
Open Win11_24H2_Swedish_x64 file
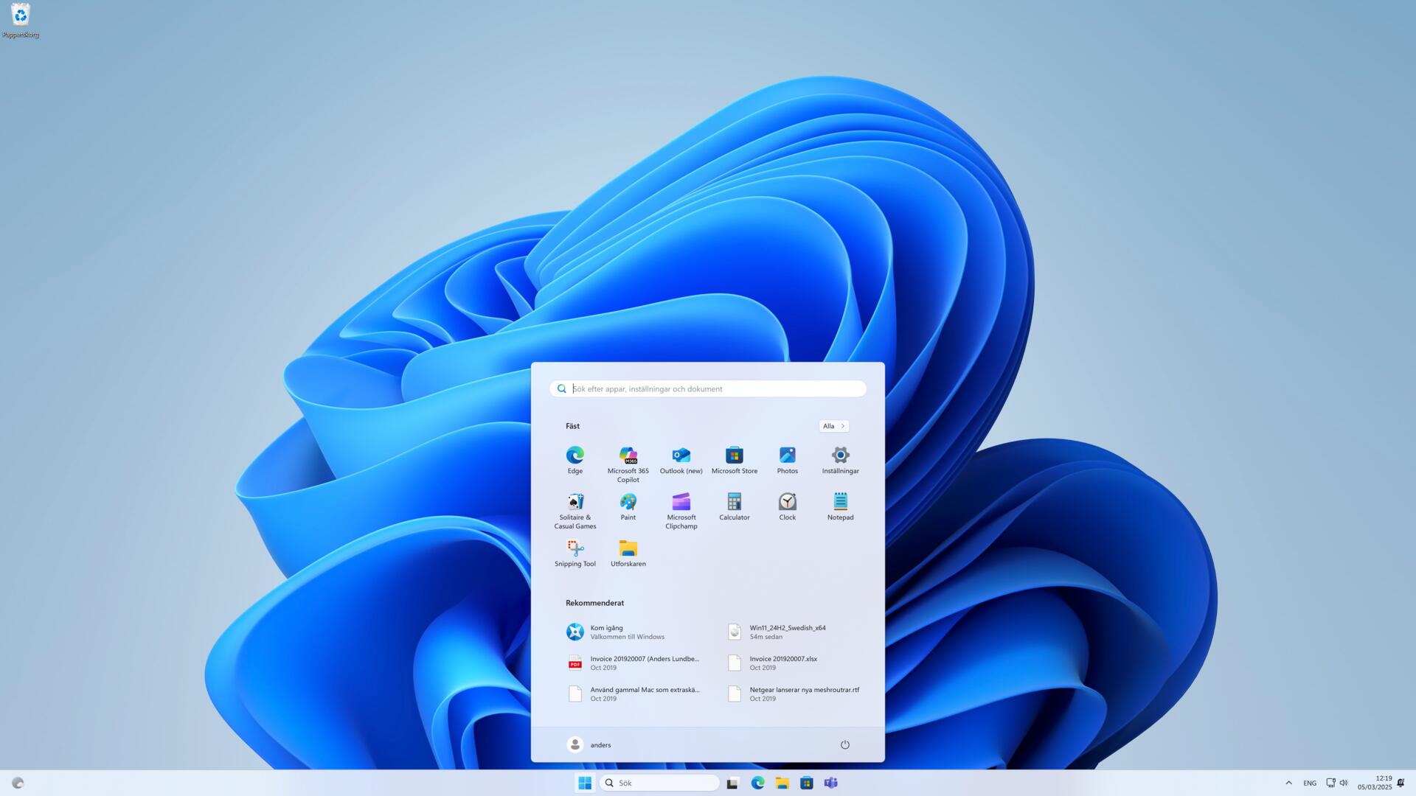[x=787, y=631]
